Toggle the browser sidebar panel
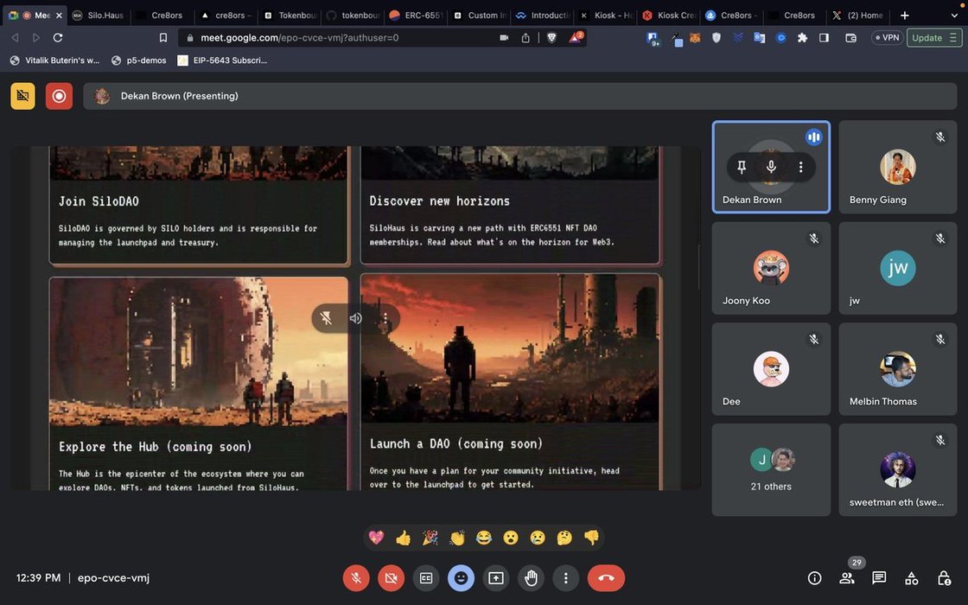The image size is (968, 605). click(825, 38)
